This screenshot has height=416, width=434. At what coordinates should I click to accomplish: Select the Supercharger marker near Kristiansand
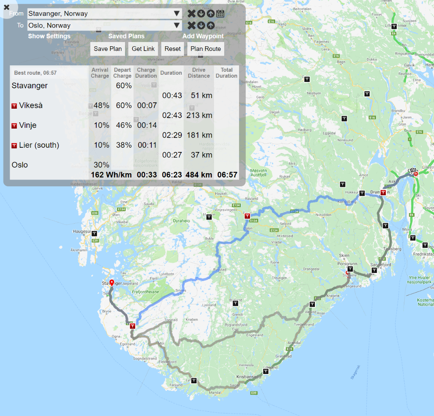(x=266, y=371)
